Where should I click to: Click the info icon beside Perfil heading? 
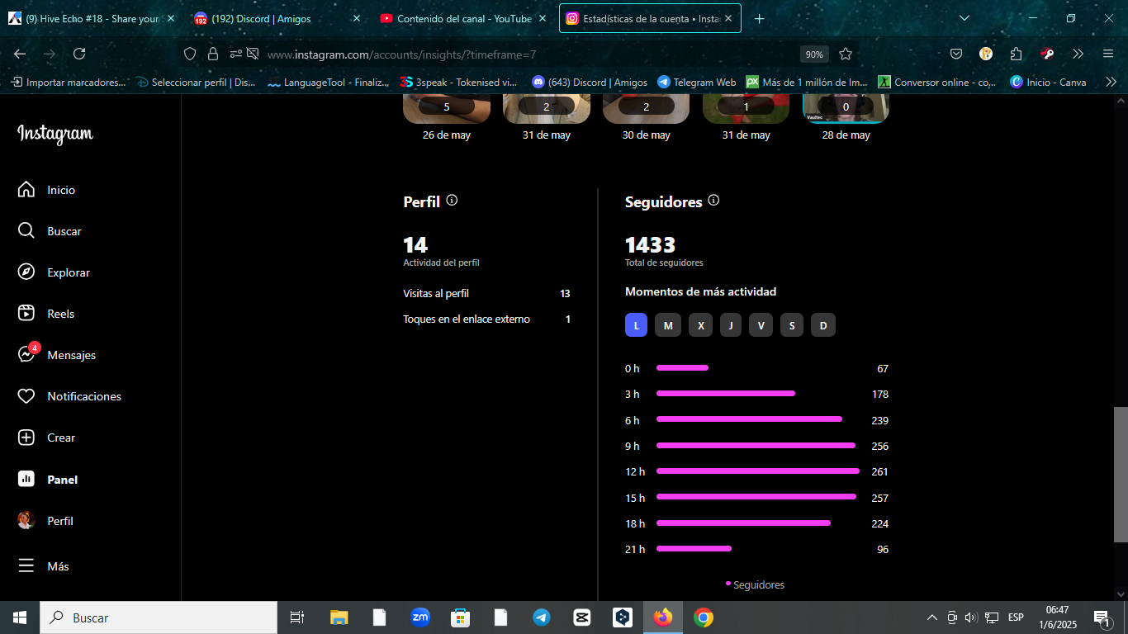452,201
